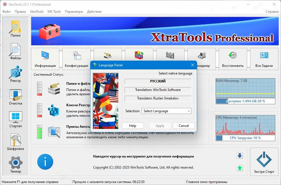
Task: Open the Стартап tool in sidebar
Action: click(15, 119)
